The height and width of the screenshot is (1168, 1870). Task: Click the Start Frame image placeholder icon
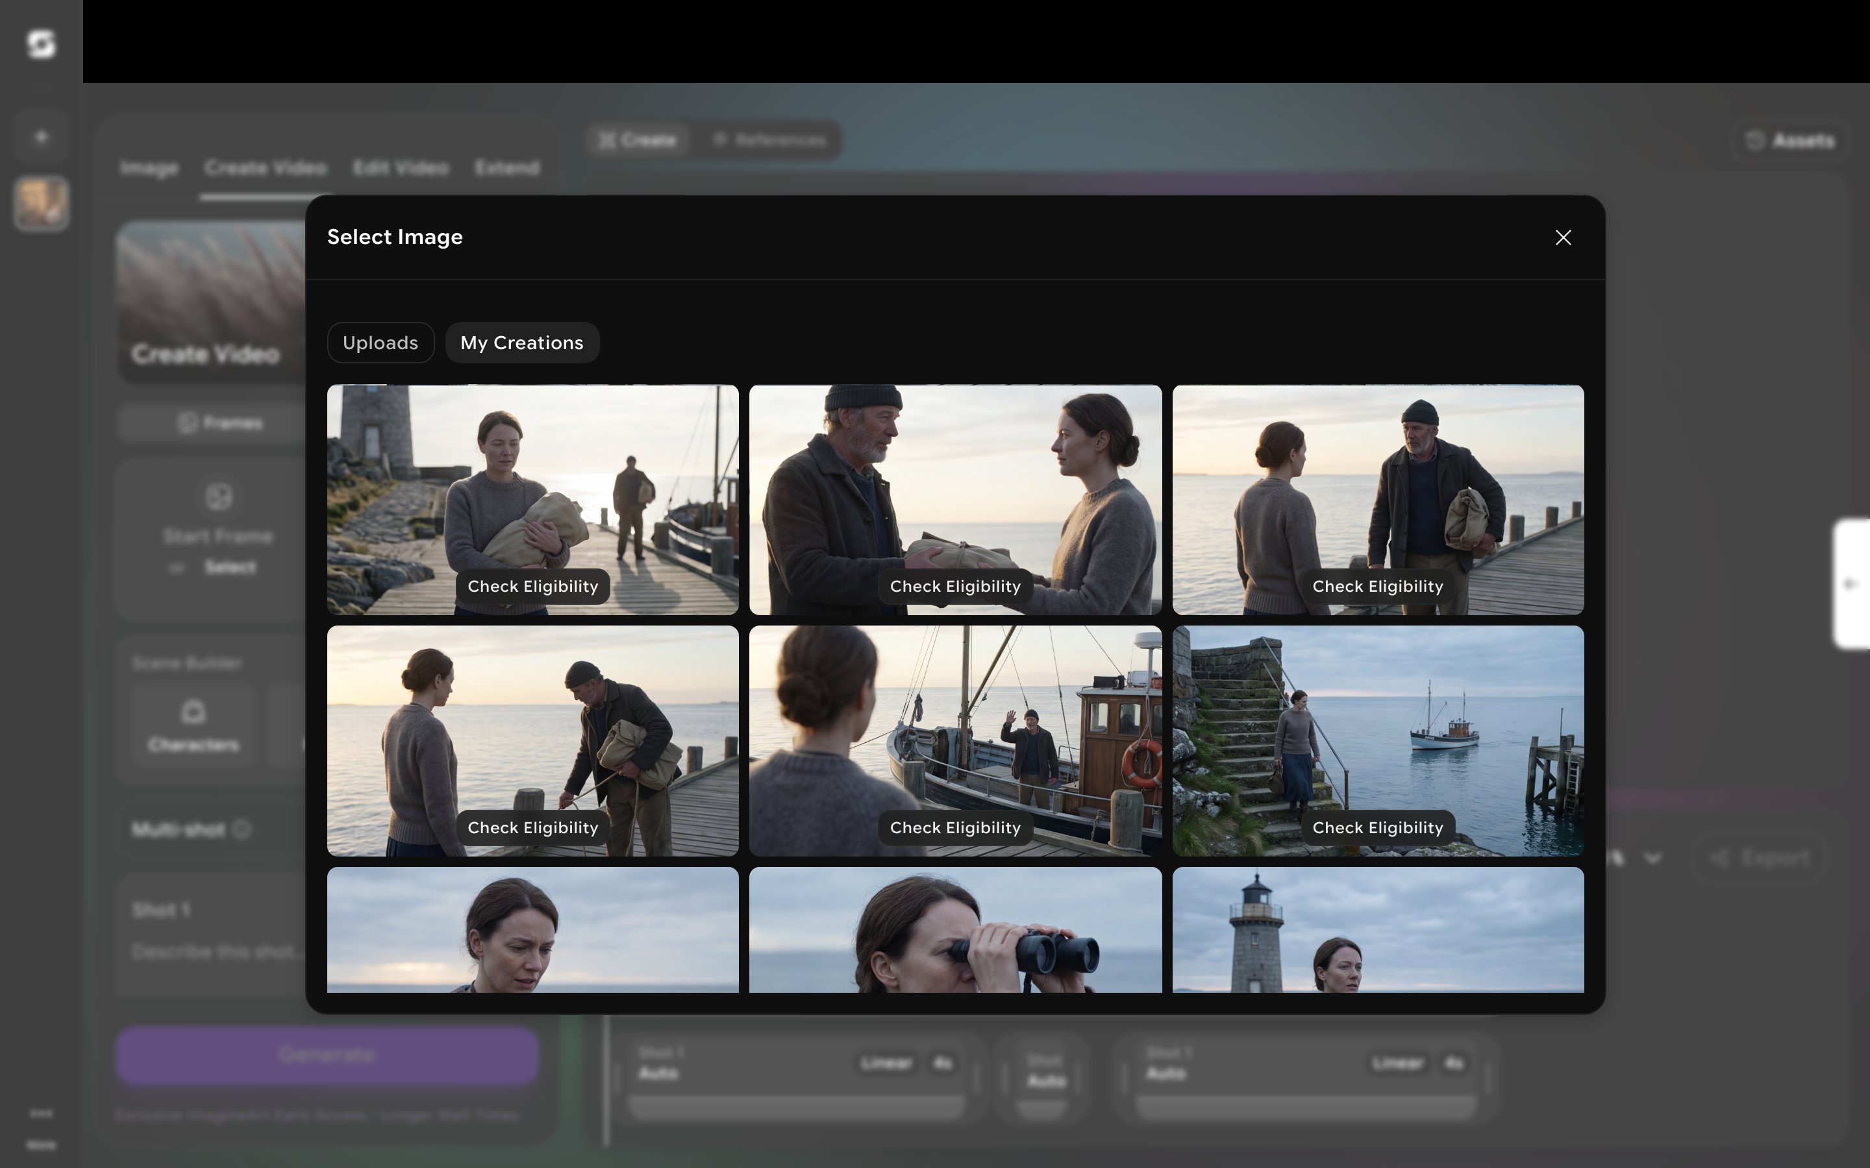tap(219, 496)
